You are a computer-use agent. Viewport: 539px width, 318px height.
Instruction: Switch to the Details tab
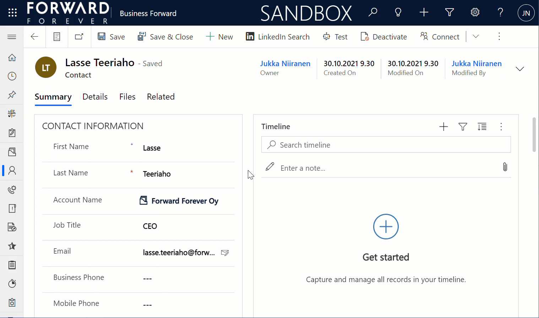pyautogui.click(x=95, y=97)
